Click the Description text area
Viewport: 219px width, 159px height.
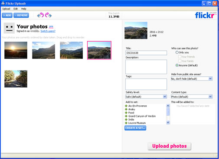click(x=146, y=67)
